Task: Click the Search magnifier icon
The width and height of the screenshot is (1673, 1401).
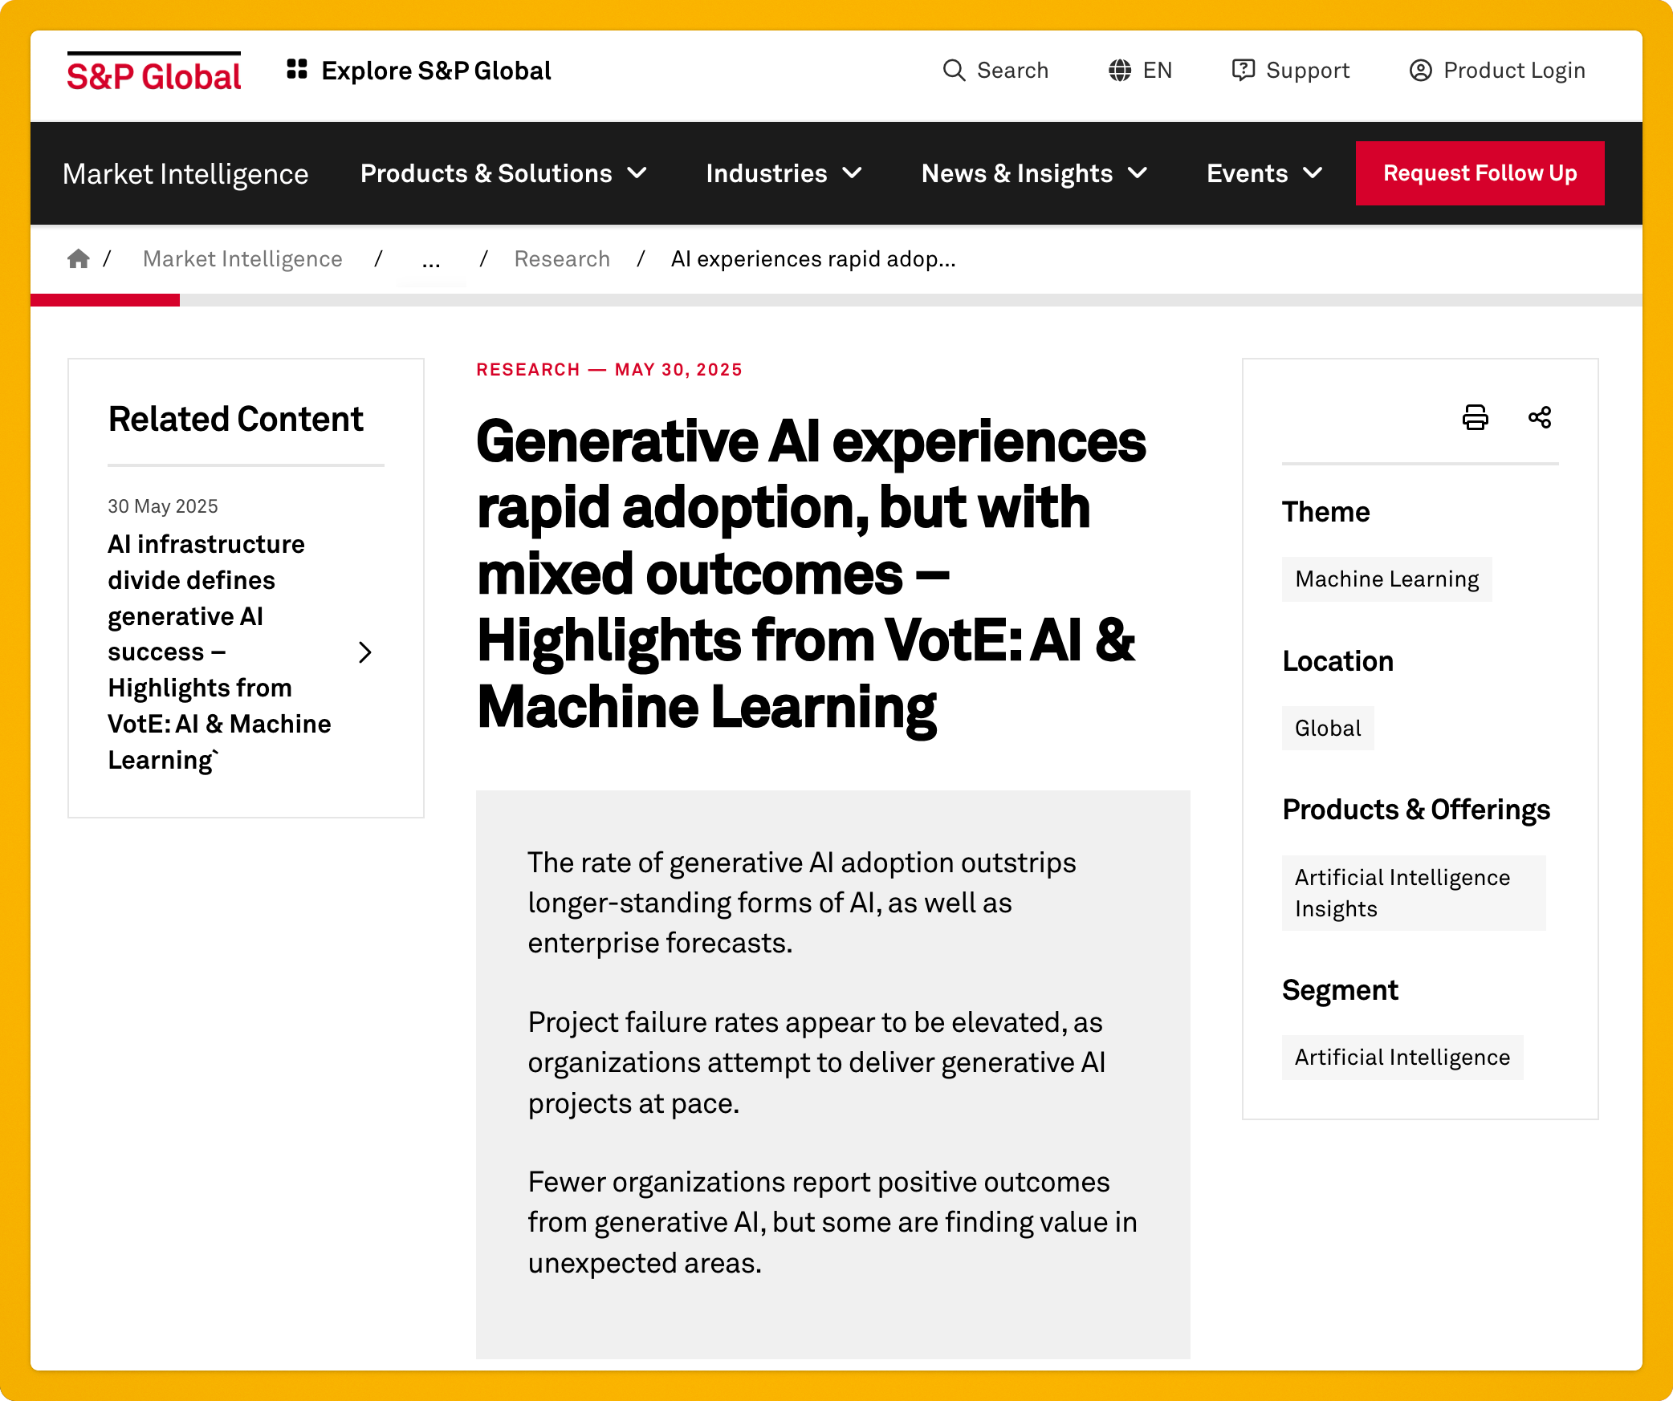Action: tap(955, 71)
